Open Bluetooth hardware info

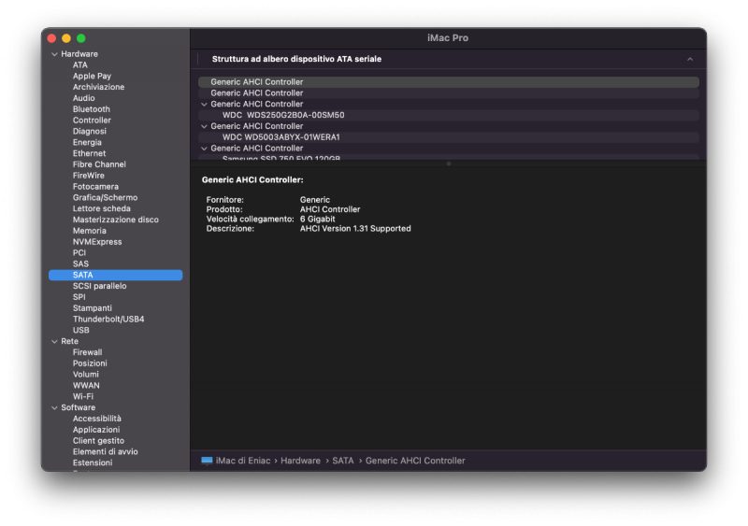(92, 109)
